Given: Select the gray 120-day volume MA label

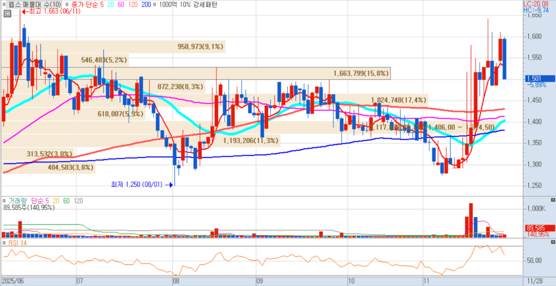Looking at the screenshot, I should coord(78,200).
